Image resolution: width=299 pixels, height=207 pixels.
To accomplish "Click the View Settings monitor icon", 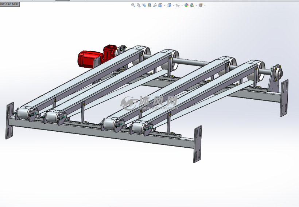I will [x=201, y=5].
